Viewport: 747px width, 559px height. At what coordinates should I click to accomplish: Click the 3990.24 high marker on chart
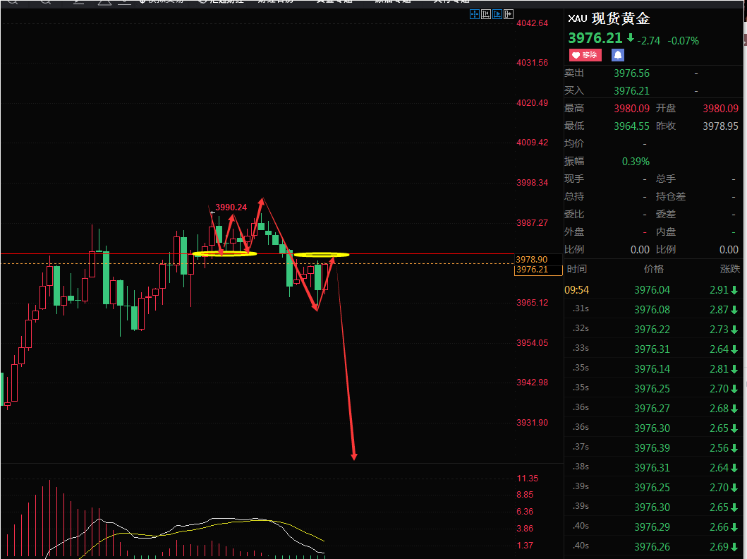[231, 208]
